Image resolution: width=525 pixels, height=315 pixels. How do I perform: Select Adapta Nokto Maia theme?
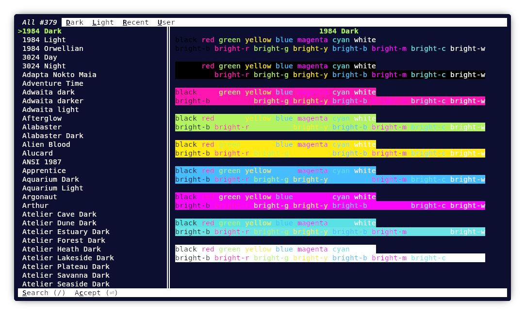click(x=59, y=75)
